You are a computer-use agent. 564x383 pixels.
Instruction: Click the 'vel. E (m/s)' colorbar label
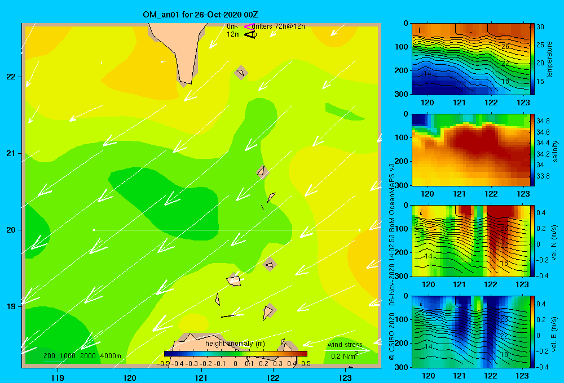(554, 334)
